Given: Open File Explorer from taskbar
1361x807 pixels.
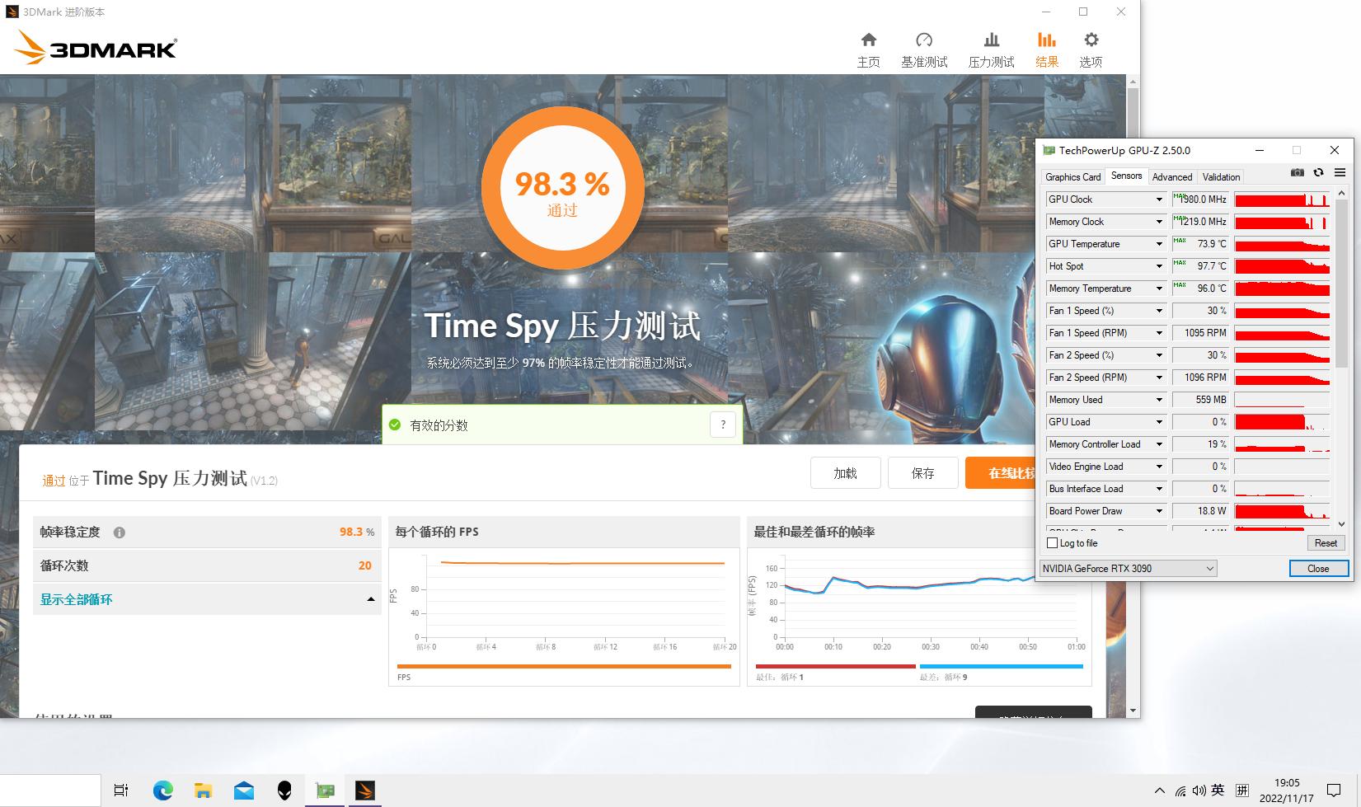Looking at the screenshot, I should coord(204,791).
